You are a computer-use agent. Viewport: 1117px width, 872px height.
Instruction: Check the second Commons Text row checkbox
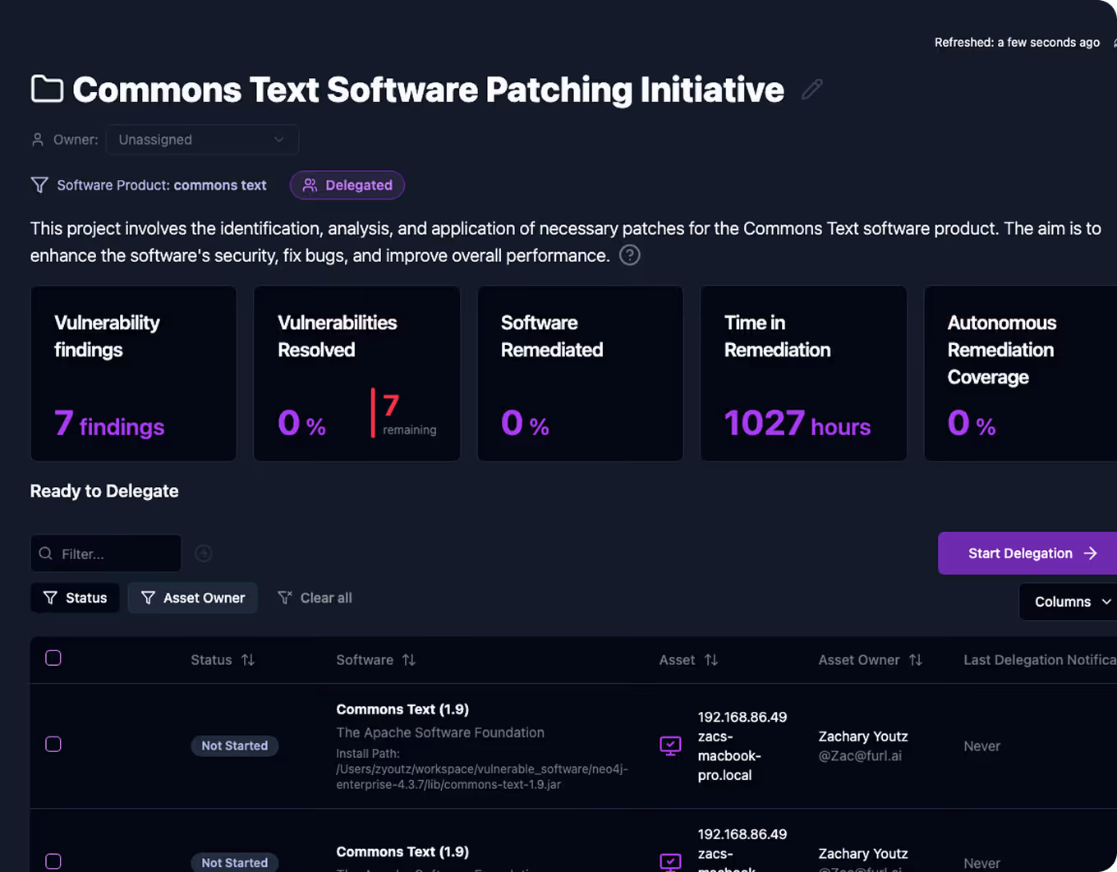tap(53, 861)
